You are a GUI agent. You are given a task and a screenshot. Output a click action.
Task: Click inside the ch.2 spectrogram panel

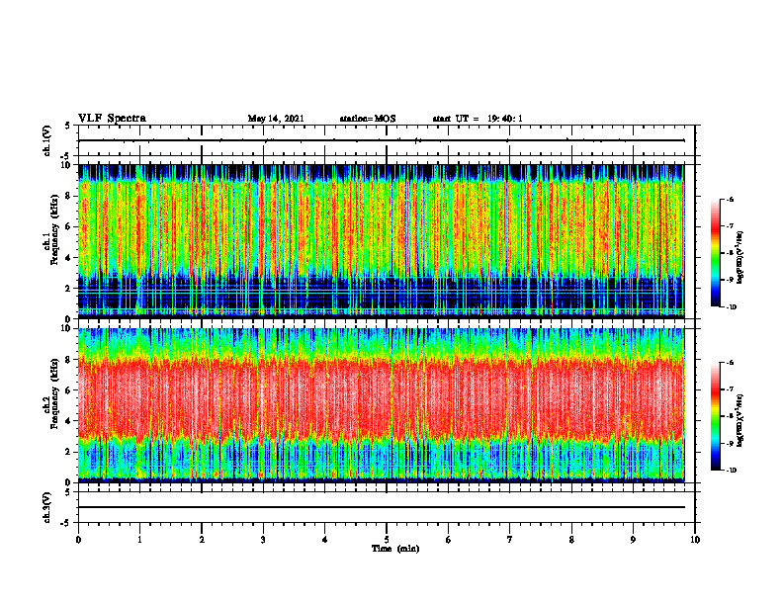tap(382, 405)
